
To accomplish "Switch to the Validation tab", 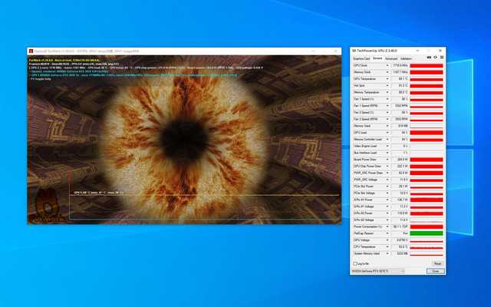I will [x=406, y=58].
